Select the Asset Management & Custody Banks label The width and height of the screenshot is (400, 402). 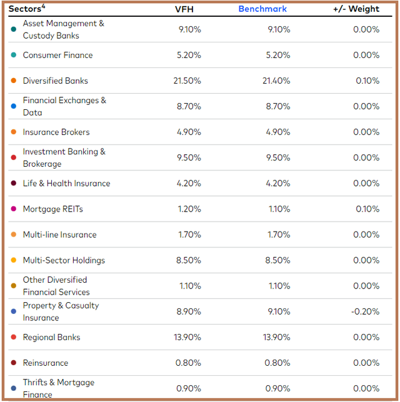click(63, 29)
